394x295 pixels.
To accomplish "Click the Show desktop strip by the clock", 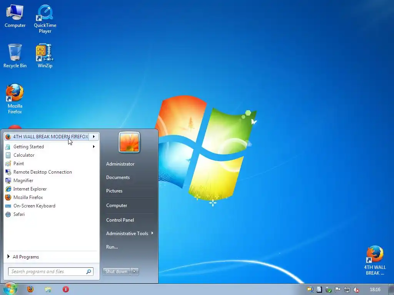I will [391, 290].
